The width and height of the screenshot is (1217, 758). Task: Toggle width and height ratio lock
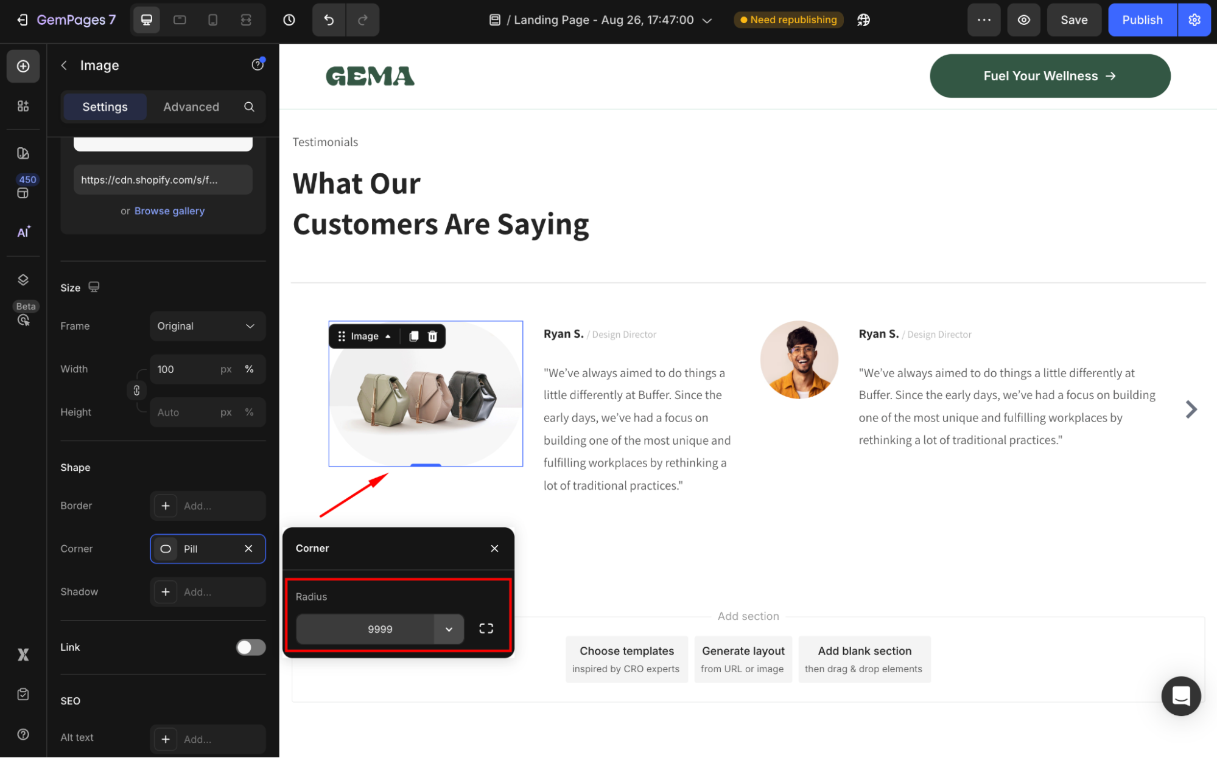(136, 391)
